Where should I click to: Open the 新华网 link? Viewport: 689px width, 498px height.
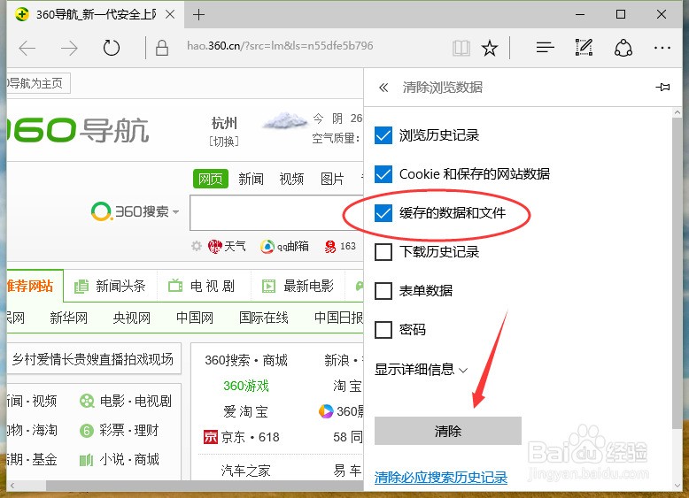68,318
